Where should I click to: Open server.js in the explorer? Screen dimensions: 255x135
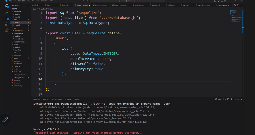tap(17, 83)
